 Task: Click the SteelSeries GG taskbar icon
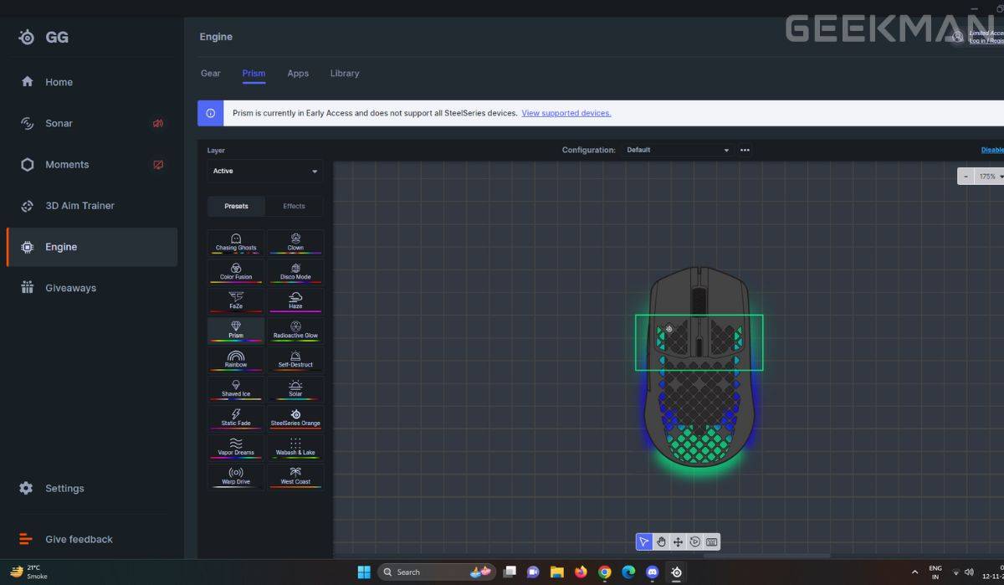677,572
